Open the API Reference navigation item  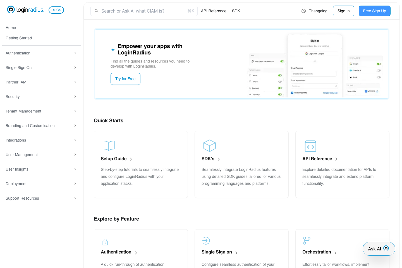click(214, 11)
